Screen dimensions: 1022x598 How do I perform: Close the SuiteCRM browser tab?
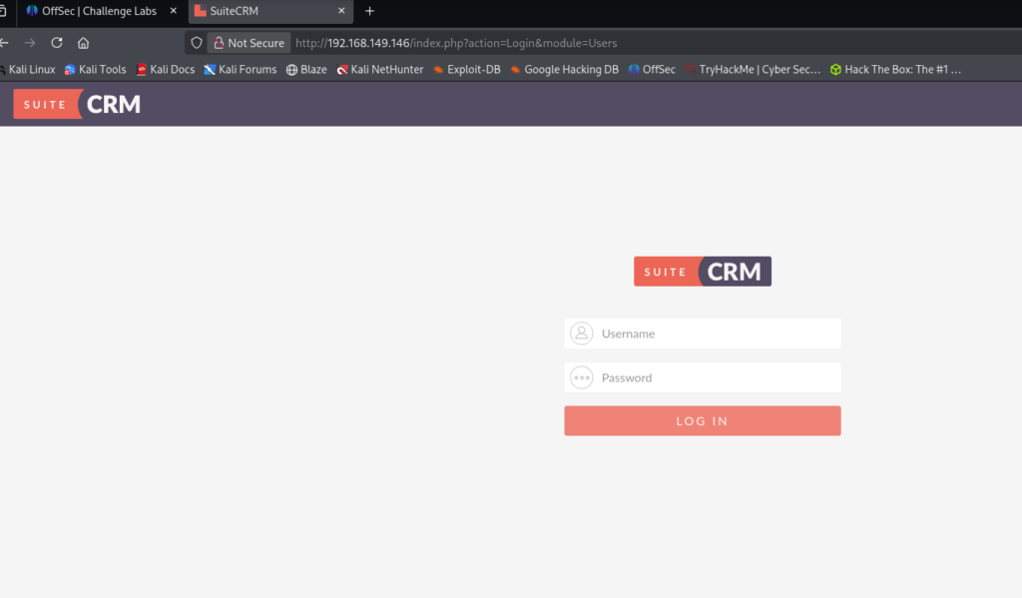(x=342, y=11)
